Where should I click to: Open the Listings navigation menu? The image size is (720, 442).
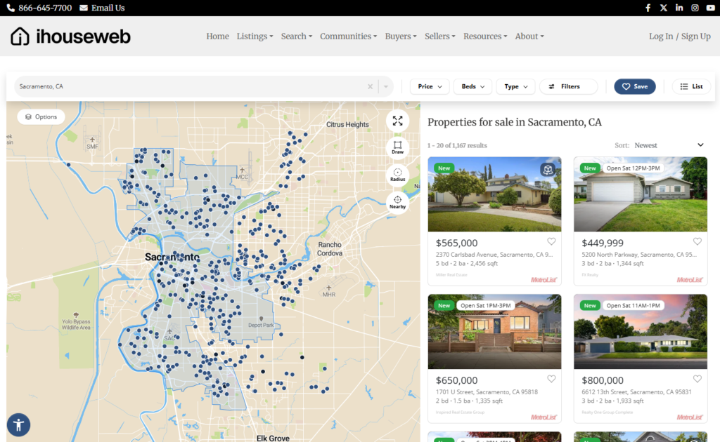click(x=255, y=36)
